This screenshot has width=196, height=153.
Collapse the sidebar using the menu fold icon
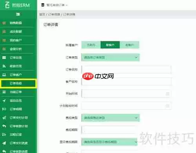[x=18, y=14]
